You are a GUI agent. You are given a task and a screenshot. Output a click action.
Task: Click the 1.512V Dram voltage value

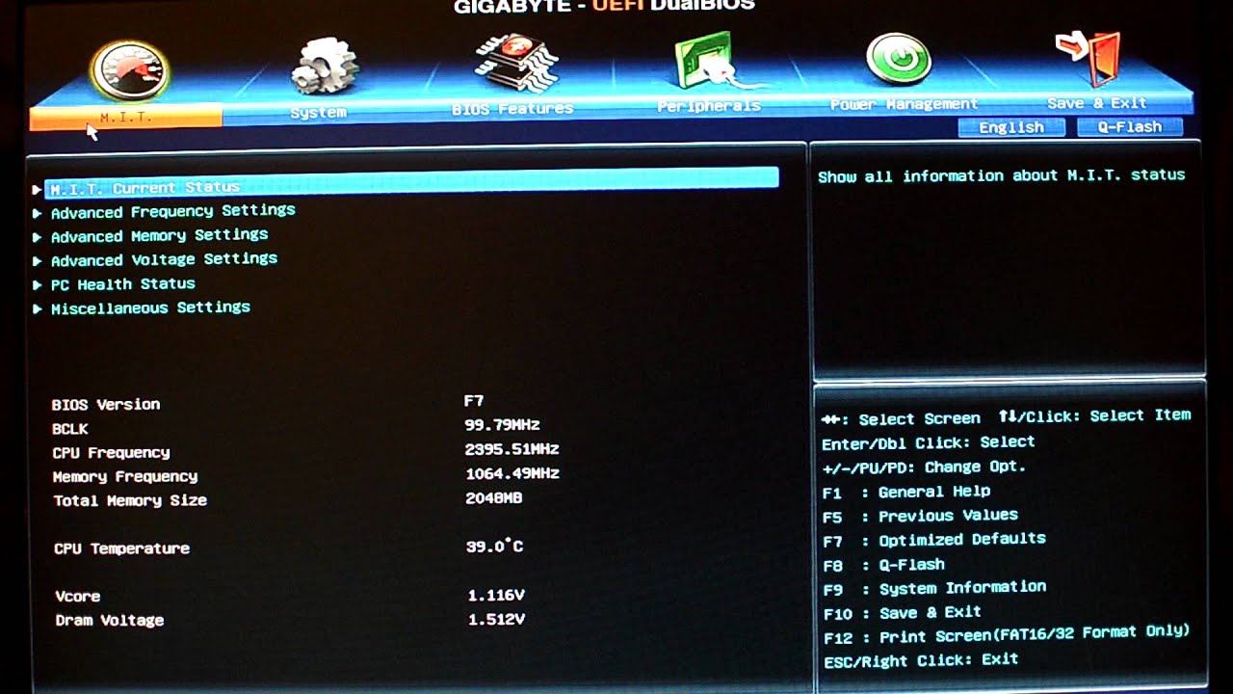click(497, 619)
